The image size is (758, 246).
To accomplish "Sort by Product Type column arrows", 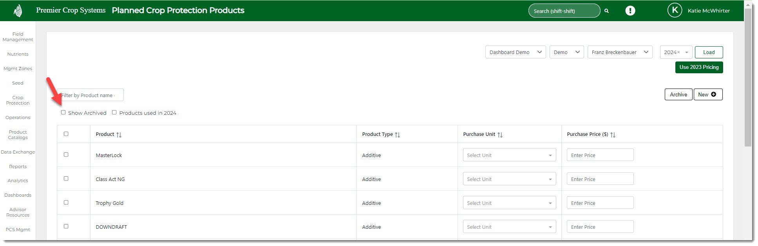I will coord(397,135).
